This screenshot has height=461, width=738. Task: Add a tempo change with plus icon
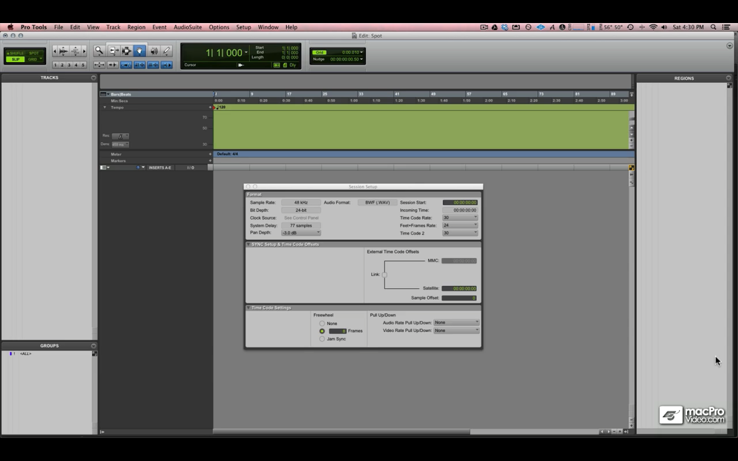(x=210, y=107)
